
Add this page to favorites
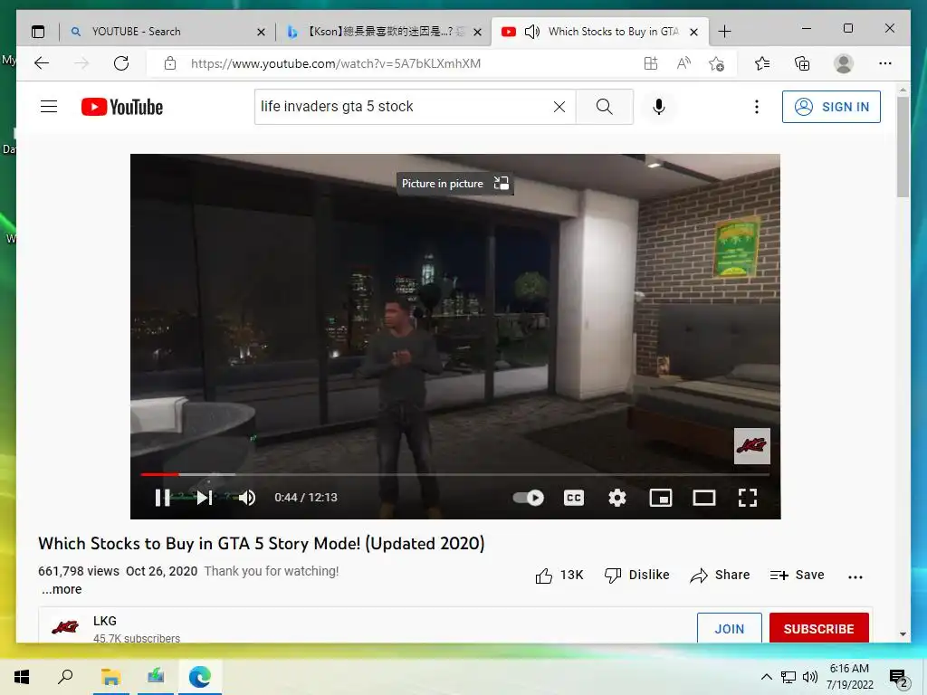point(716,63)
